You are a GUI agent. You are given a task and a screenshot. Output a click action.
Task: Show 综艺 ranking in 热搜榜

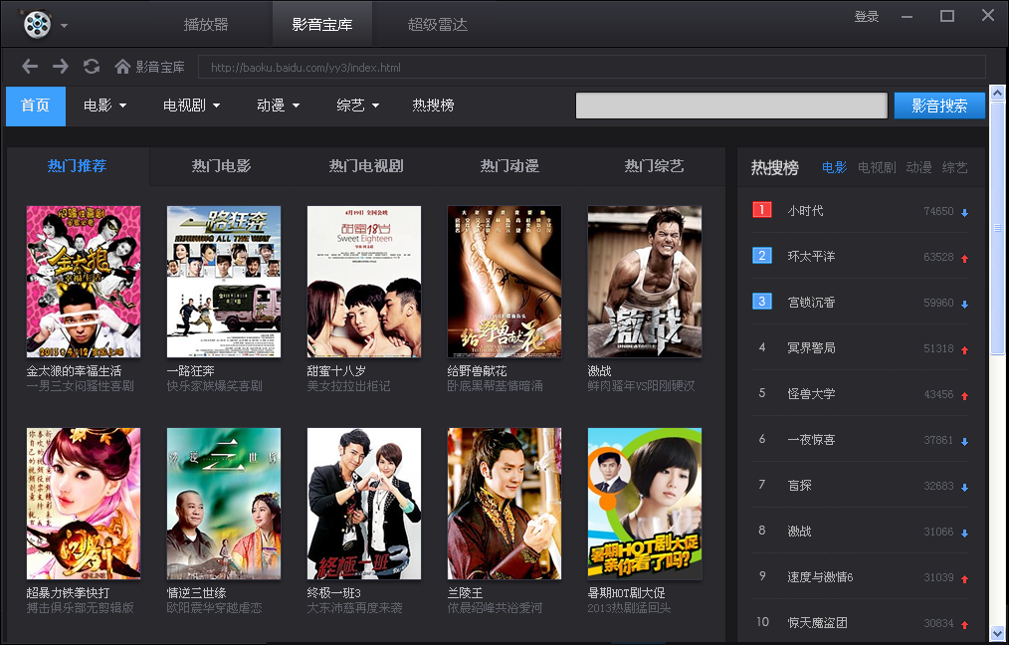(955, 167)
